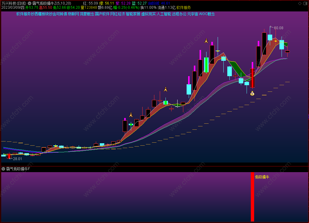Open the 远程办公 concept tag
The image size is (309, 223).
179,14
